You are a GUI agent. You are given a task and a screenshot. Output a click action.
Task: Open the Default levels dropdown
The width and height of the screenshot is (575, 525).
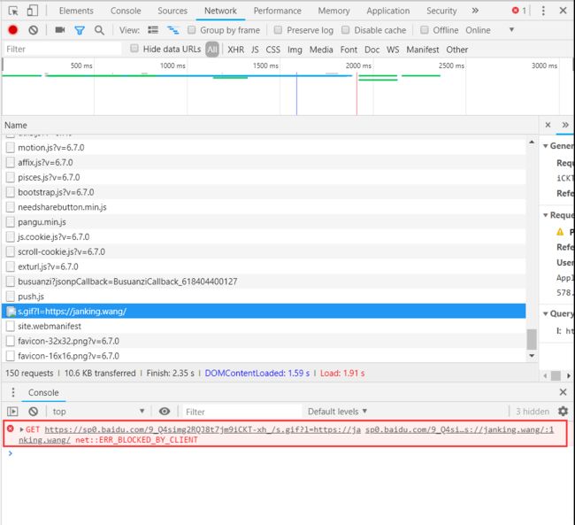[x=337, y=411]
